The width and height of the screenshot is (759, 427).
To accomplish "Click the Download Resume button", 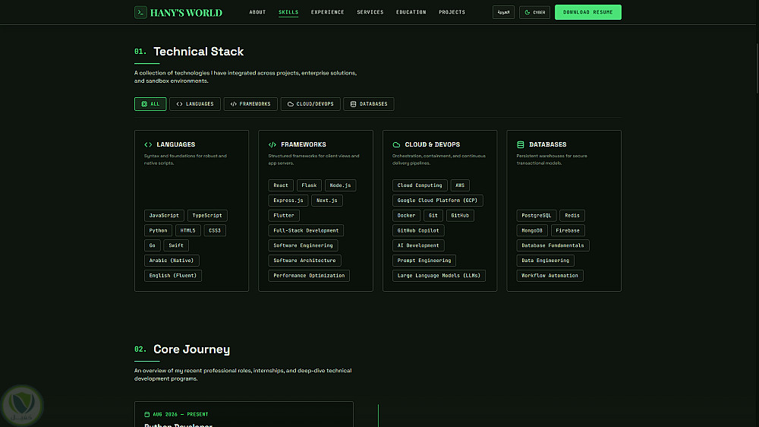I will (x=587, y=12).
